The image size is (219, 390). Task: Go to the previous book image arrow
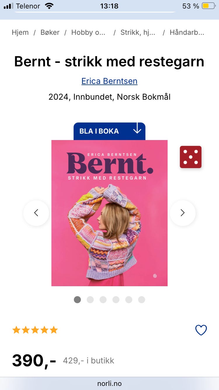(36, 213)
